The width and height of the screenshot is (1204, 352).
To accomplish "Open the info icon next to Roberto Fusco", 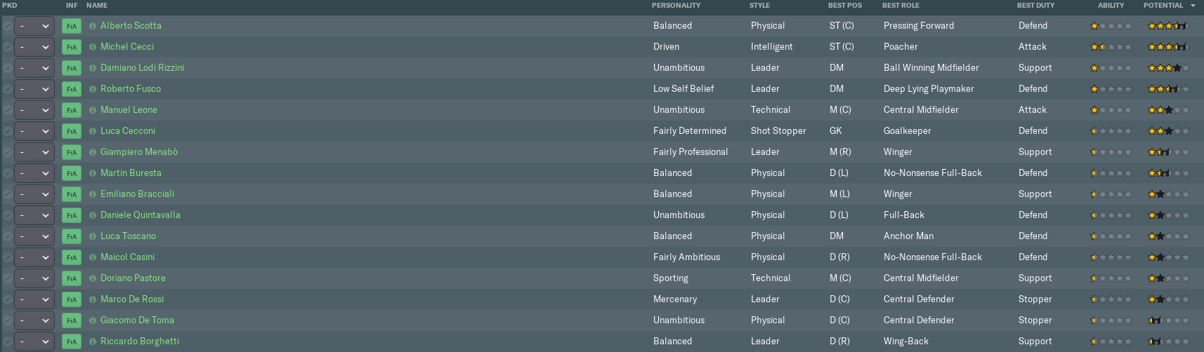I will tap(93, 89).
